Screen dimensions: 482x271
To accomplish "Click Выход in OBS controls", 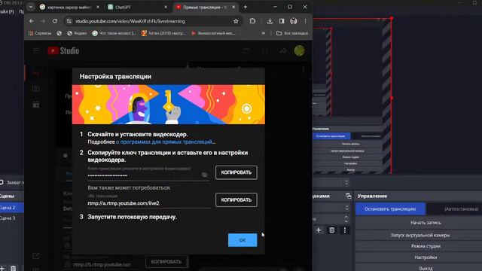I will point(426,268).
